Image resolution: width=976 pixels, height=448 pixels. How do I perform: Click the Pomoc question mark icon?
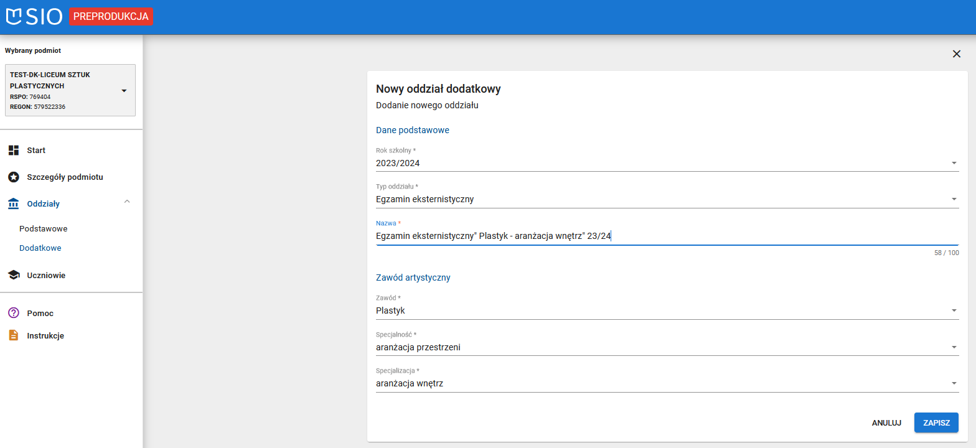coord(14,313)
